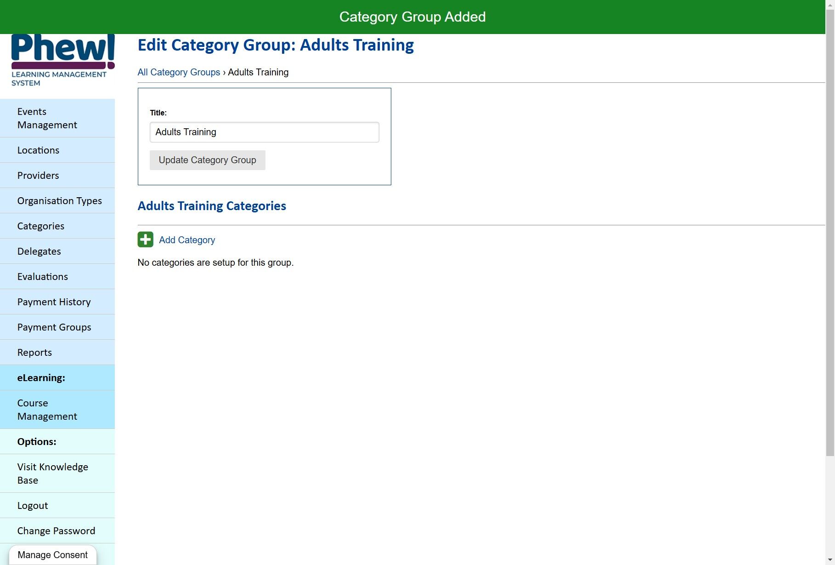Viewport: 835px width, 565px height.
Task: Click the green plus Add Category icon
Action: point(145,240)
